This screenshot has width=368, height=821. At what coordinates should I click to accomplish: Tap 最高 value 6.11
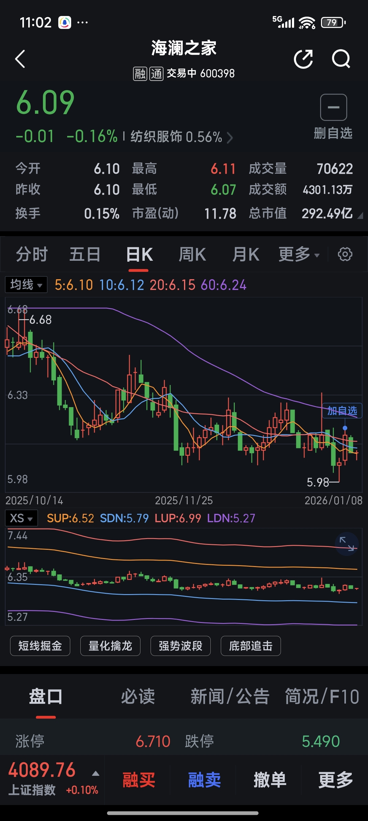tap(223, 169)
